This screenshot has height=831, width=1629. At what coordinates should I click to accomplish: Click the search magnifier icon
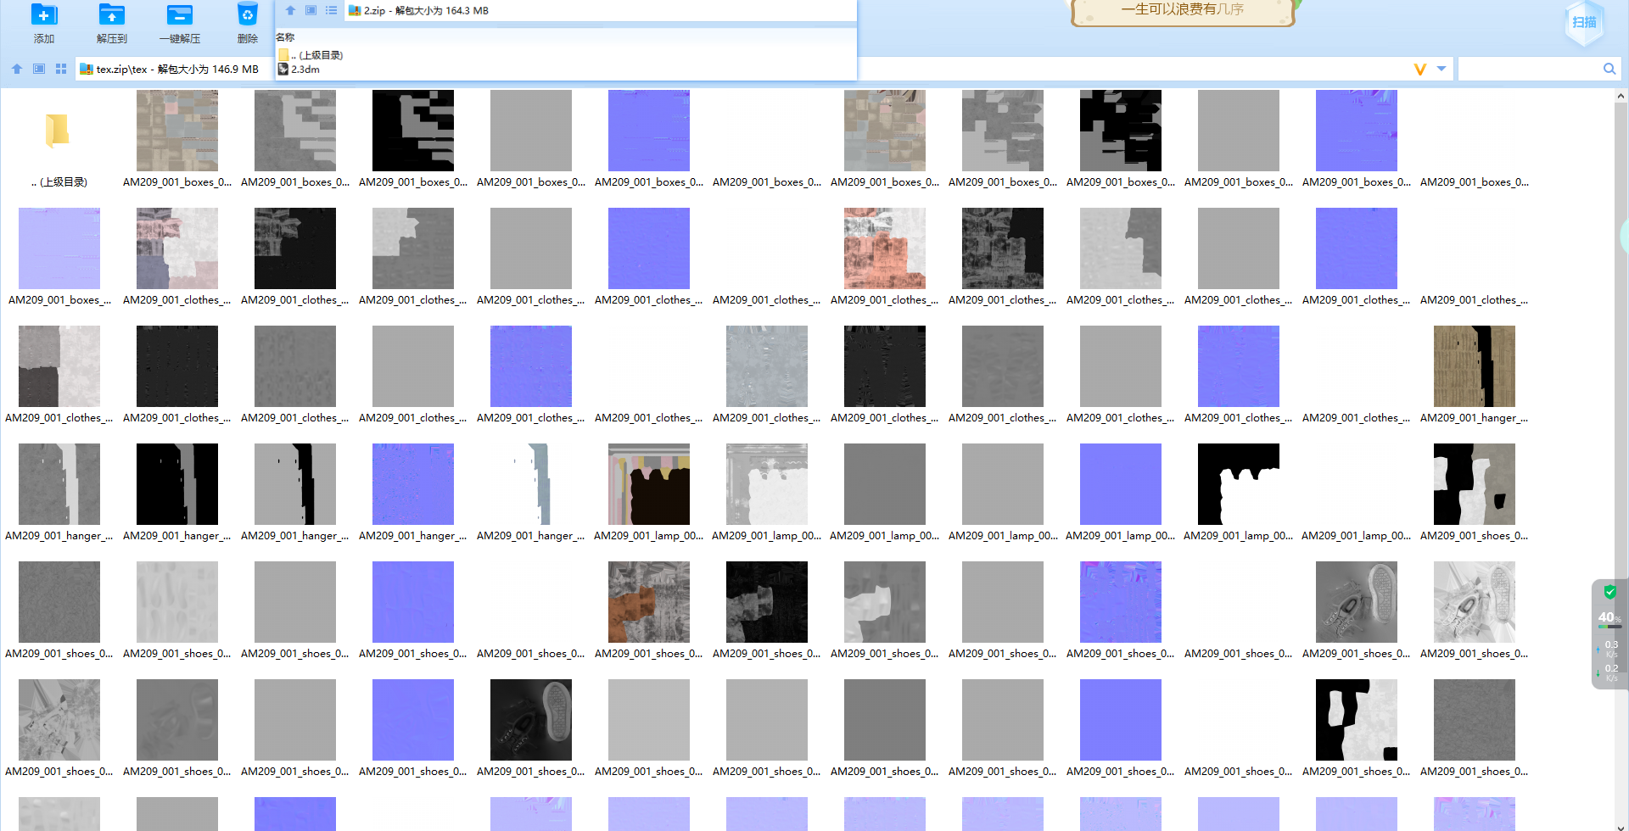click(1609, 69)
